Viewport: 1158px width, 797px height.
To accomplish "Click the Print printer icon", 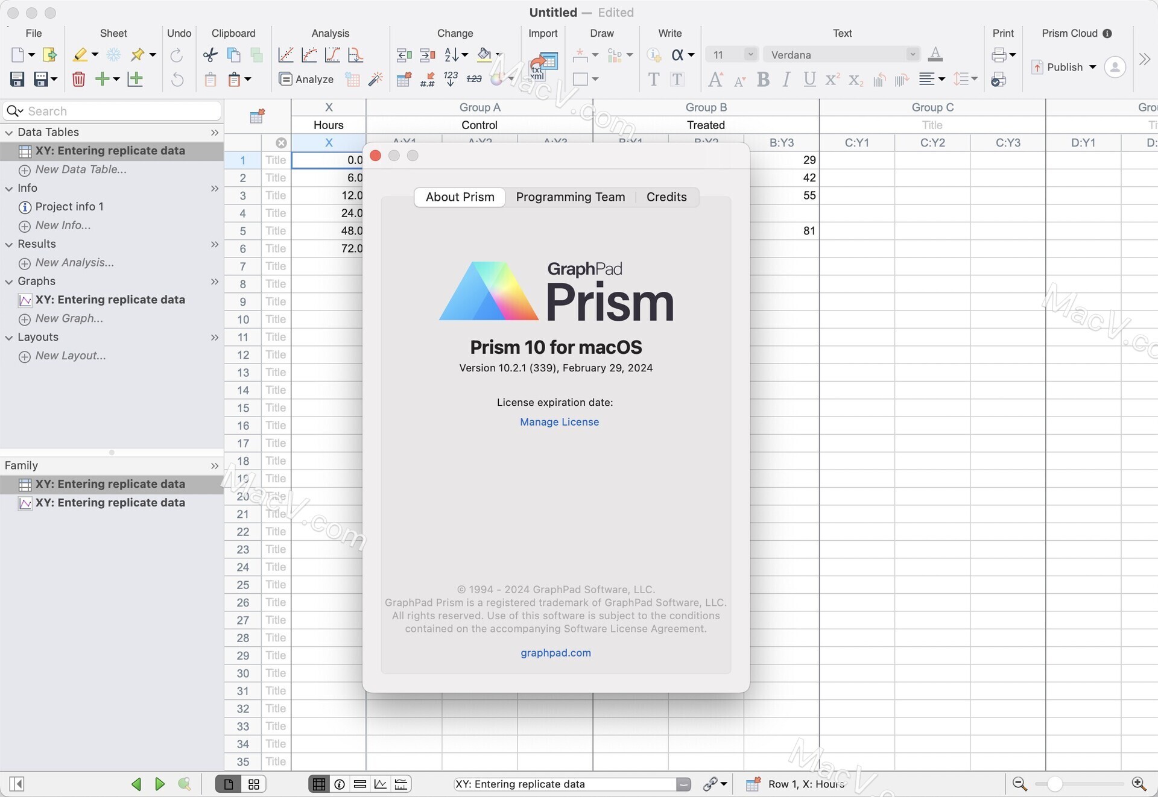I will click(999, 55).
